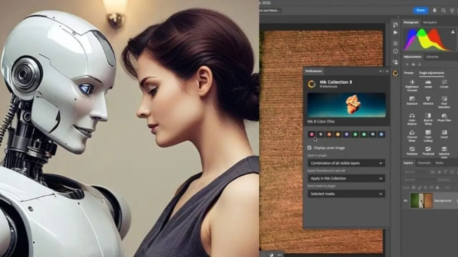Uncheck Display cover image checkbox
This screenshot has height=257, width=458.
click(310, 148)
